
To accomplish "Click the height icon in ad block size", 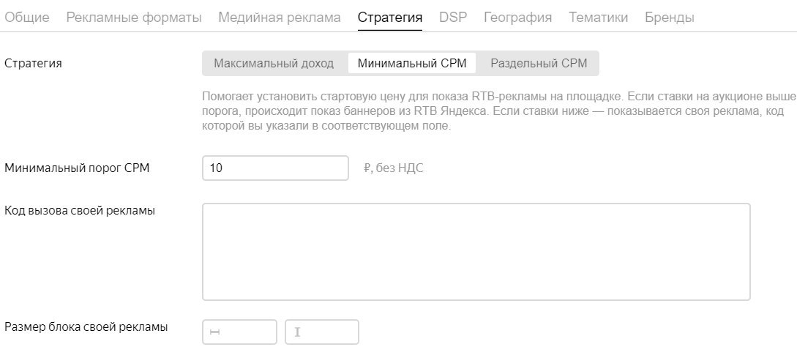I will 297,332.
